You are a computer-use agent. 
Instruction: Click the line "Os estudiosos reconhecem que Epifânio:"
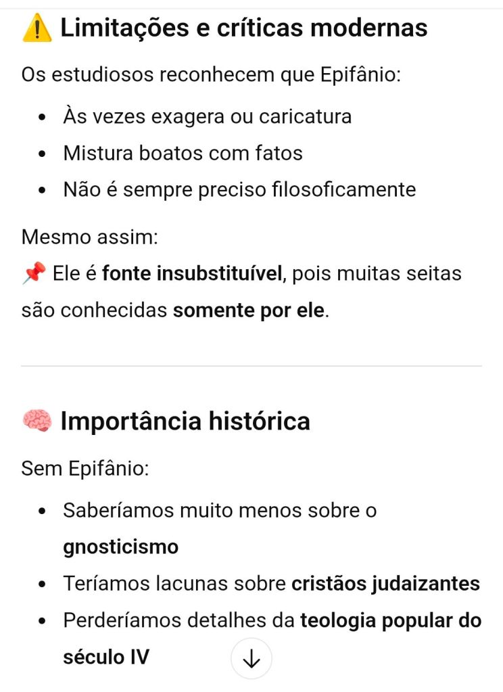[x=211, y=73]
